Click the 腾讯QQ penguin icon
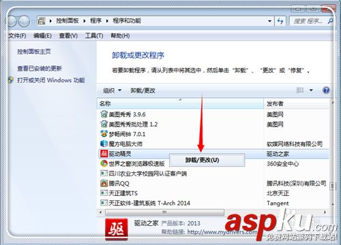 [104, 183]
